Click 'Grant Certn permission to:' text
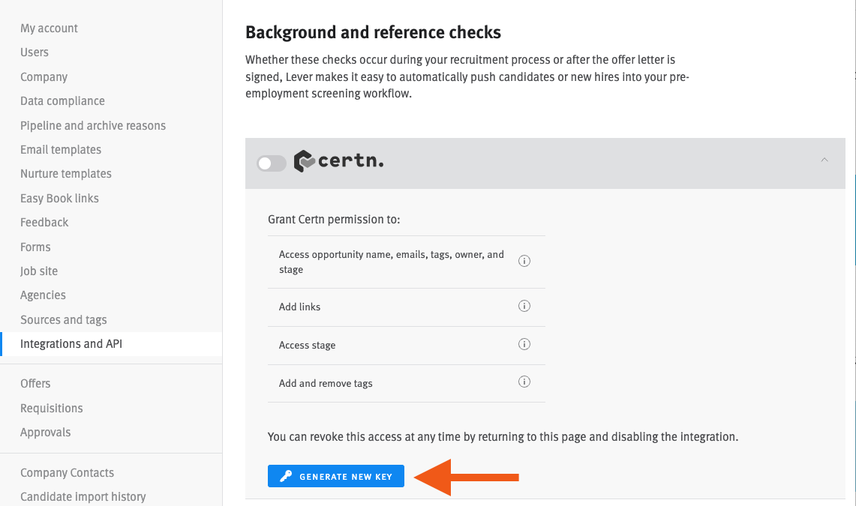The width and height of the screenshot is (856, 506). click(334, 219)
